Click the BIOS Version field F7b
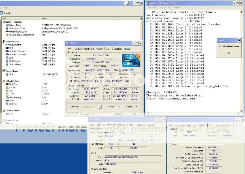 click(133, 160)
